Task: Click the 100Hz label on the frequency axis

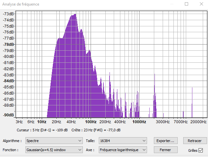Action: (x=91, y=122)
